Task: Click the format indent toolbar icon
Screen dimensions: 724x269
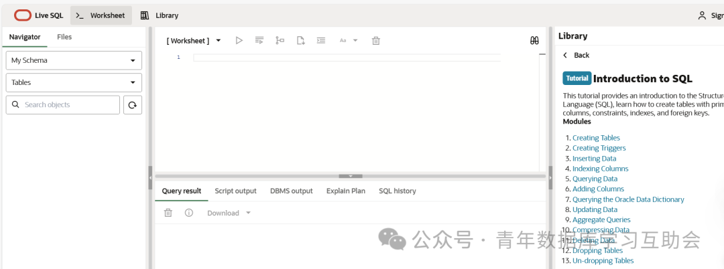Action: [321, 41]
